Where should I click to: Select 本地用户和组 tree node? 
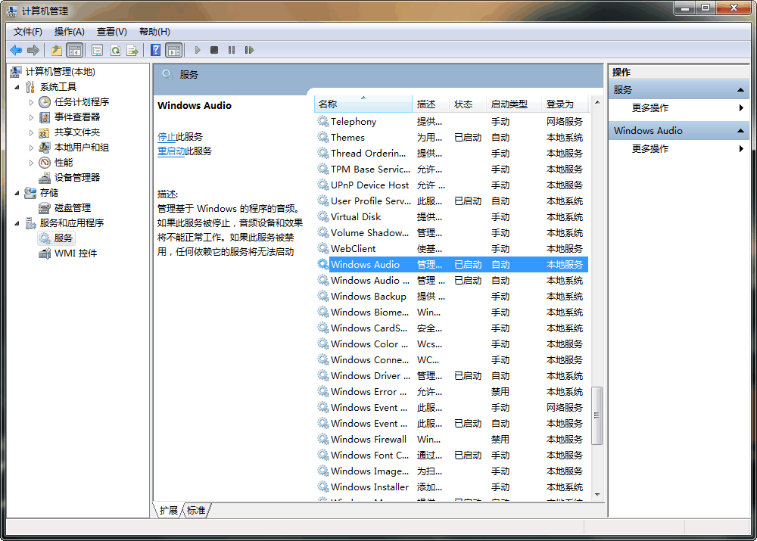tap(82, 148)
